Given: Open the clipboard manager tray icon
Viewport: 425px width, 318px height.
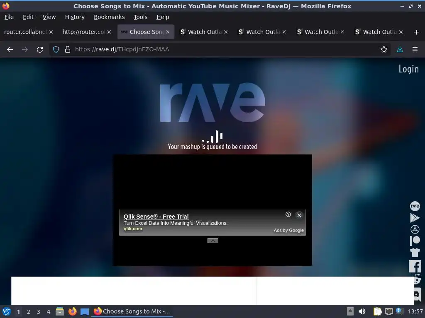Looking at the screenshot, I should (x=377, y=311).
